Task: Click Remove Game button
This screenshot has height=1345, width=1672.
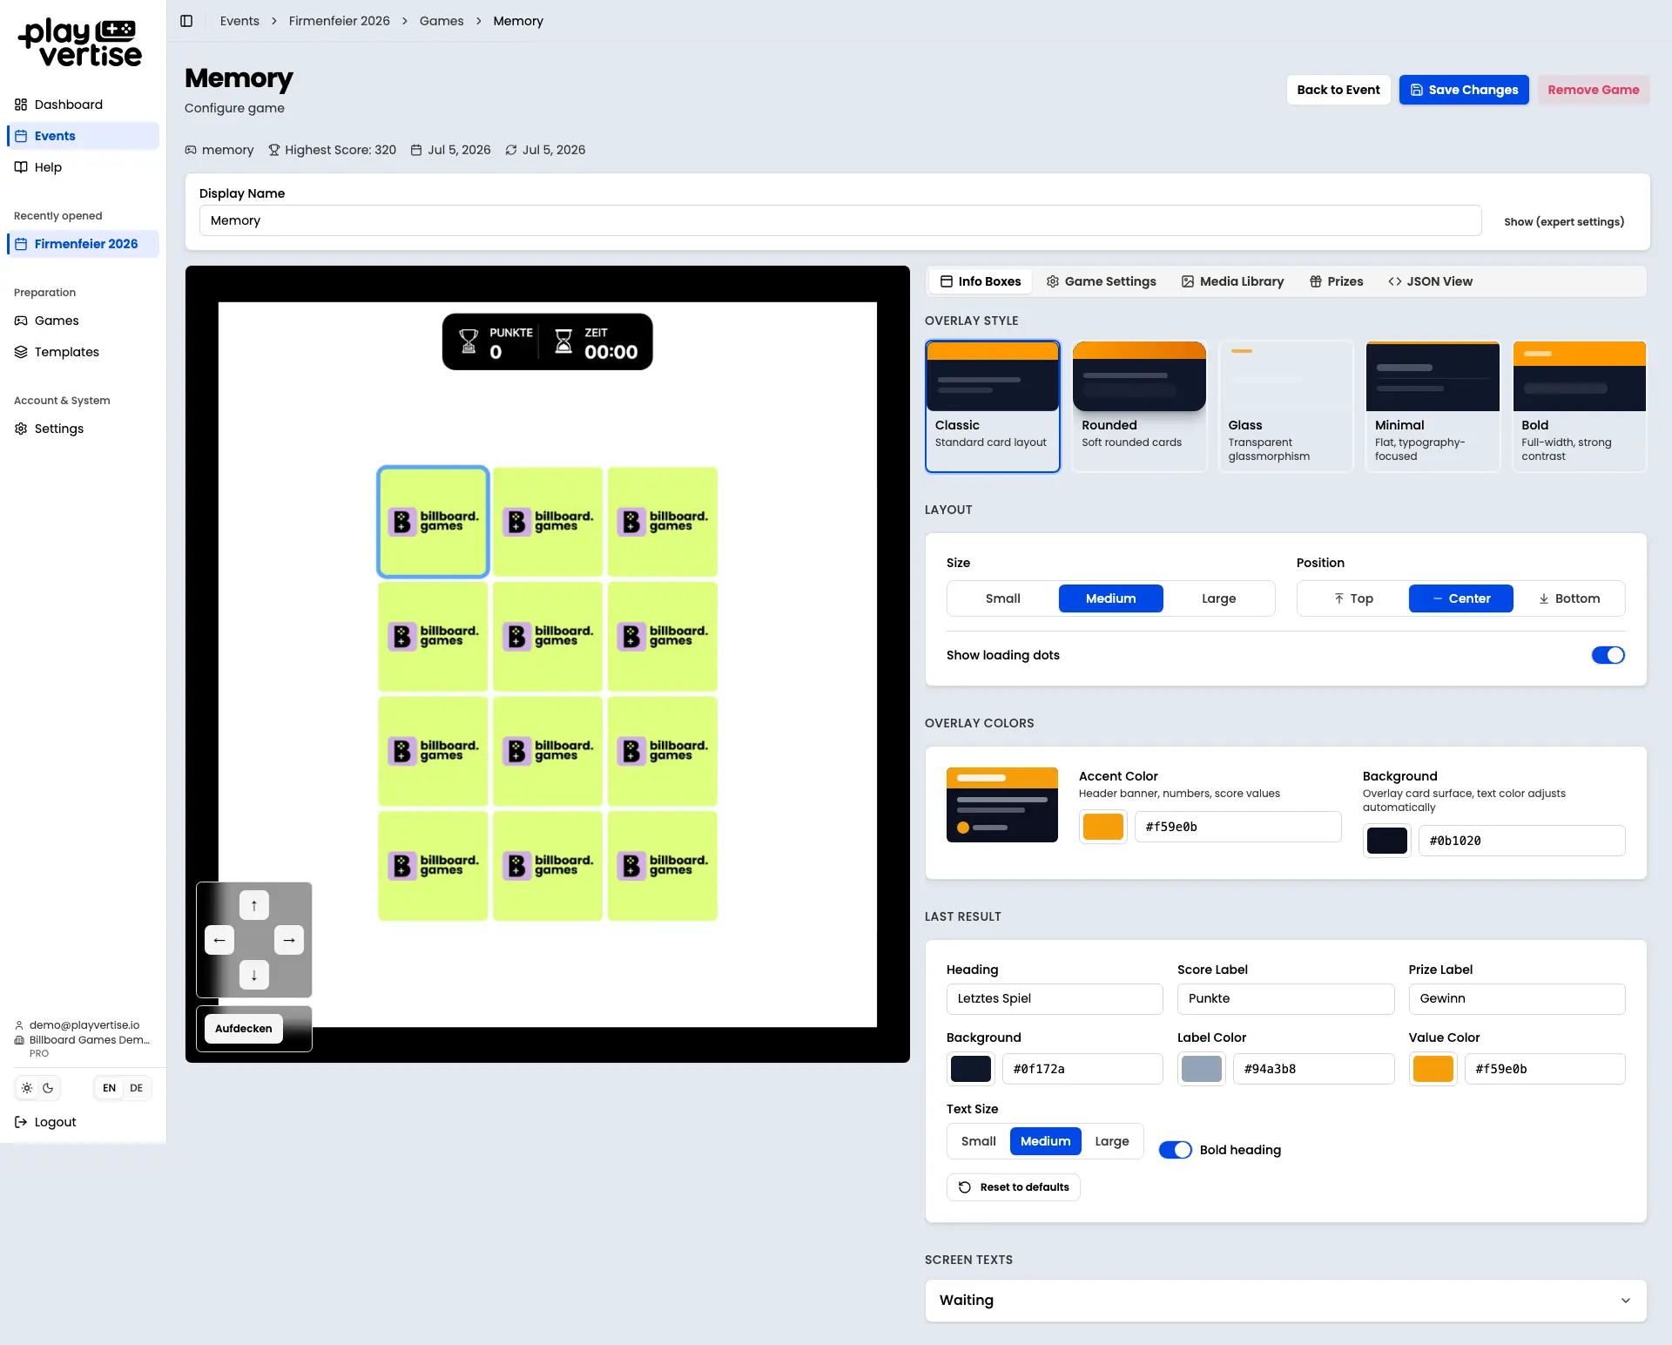Action: [1594, 90]
